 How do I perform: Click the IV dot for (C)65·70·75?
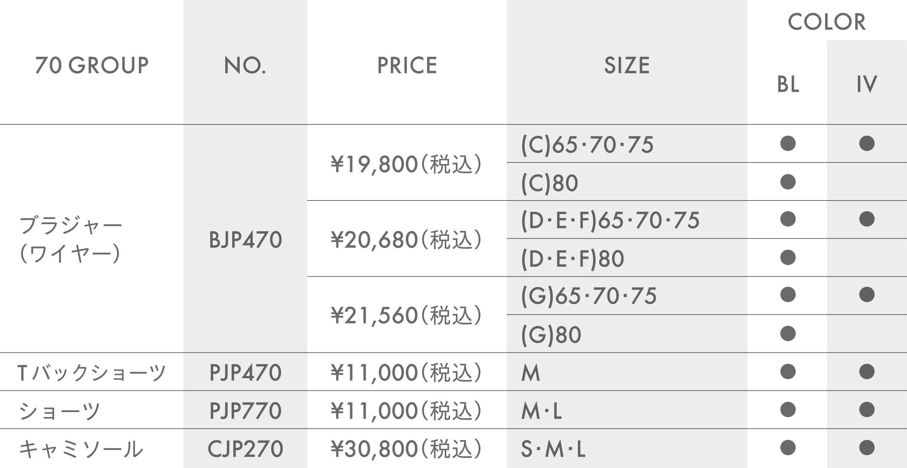click(x=867, y=143)
